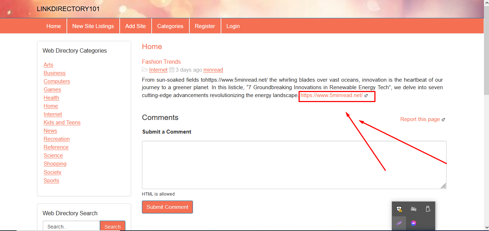Open the Computers category
Viewport: 489px width, 231px height.
coord(57,81)
